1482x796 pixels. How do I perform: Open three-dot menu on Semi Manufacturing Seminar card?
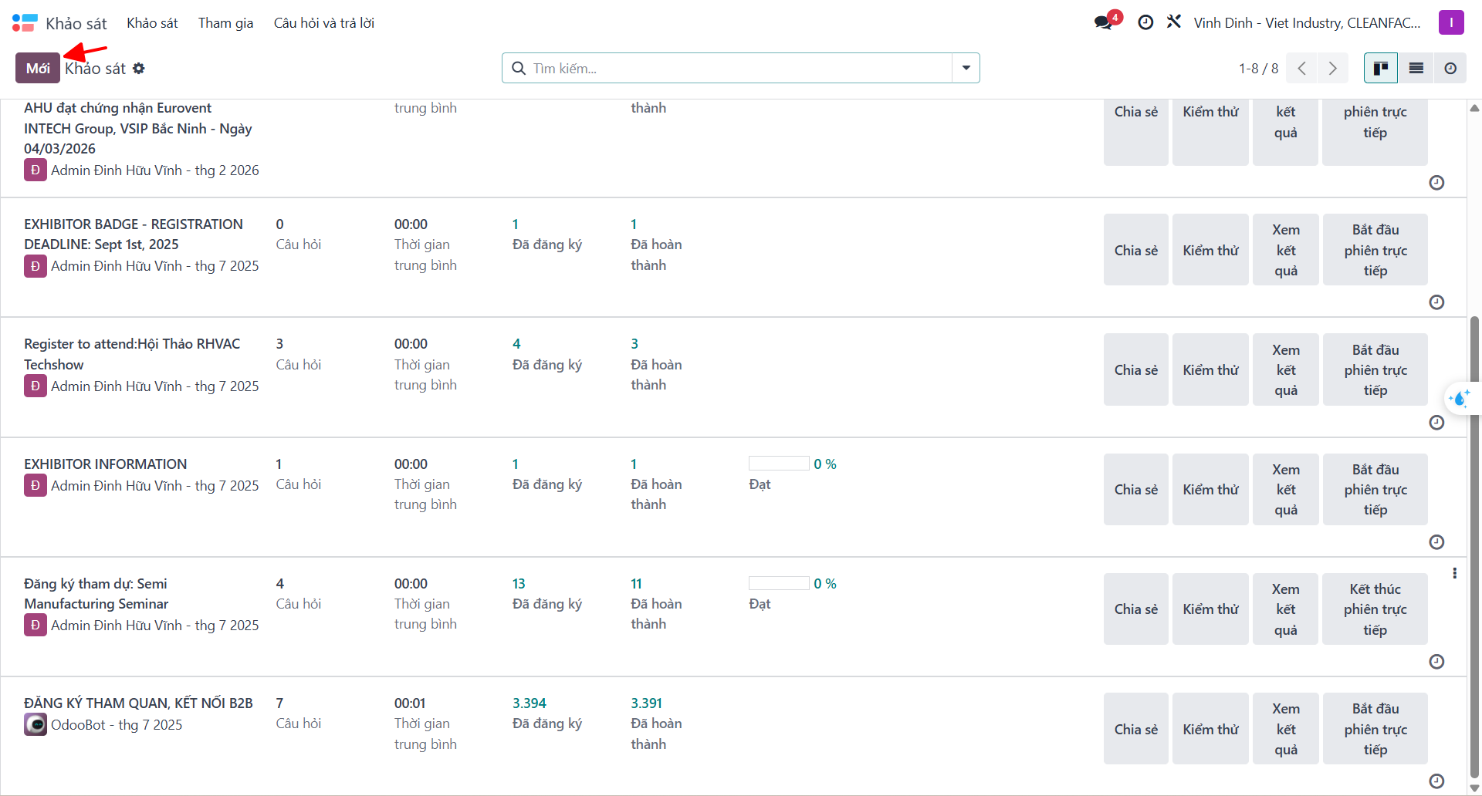pyautogui.click(x=1454, y=573)
